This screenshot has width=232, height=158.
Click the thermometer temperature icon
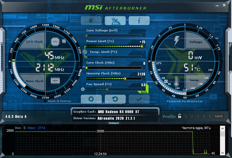[x=176, y=81]
